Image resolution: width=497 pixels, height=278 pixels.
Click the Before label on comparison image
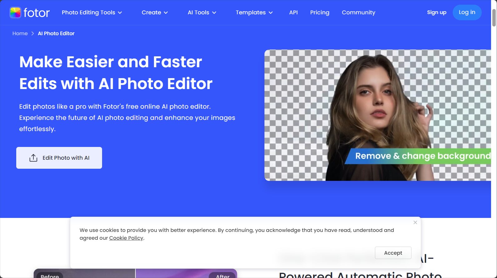[x=50, y=276]
